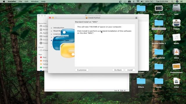Click the Licence step in installer

[x=57, y=34]
